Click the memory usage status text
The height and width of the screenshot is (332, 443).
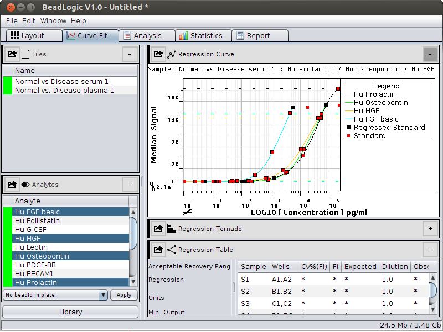[410, 325]
